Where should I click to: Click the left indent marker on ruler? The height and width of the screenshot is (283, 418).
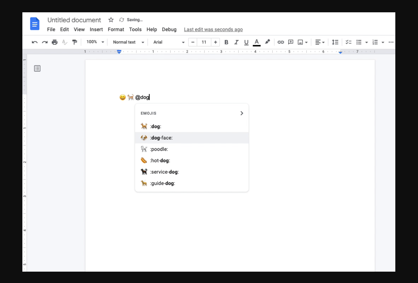pyautogui.click(x=119, y=52)
